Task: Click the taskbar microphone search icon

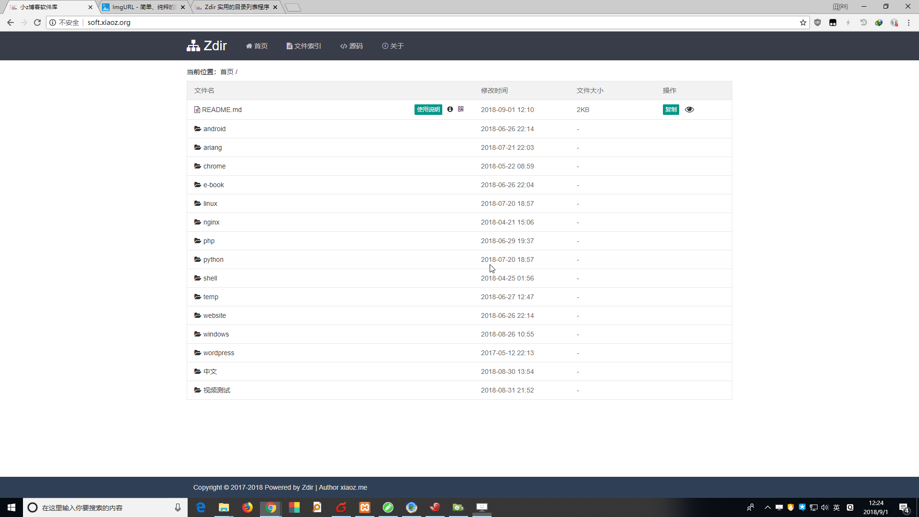Action: 178,507
